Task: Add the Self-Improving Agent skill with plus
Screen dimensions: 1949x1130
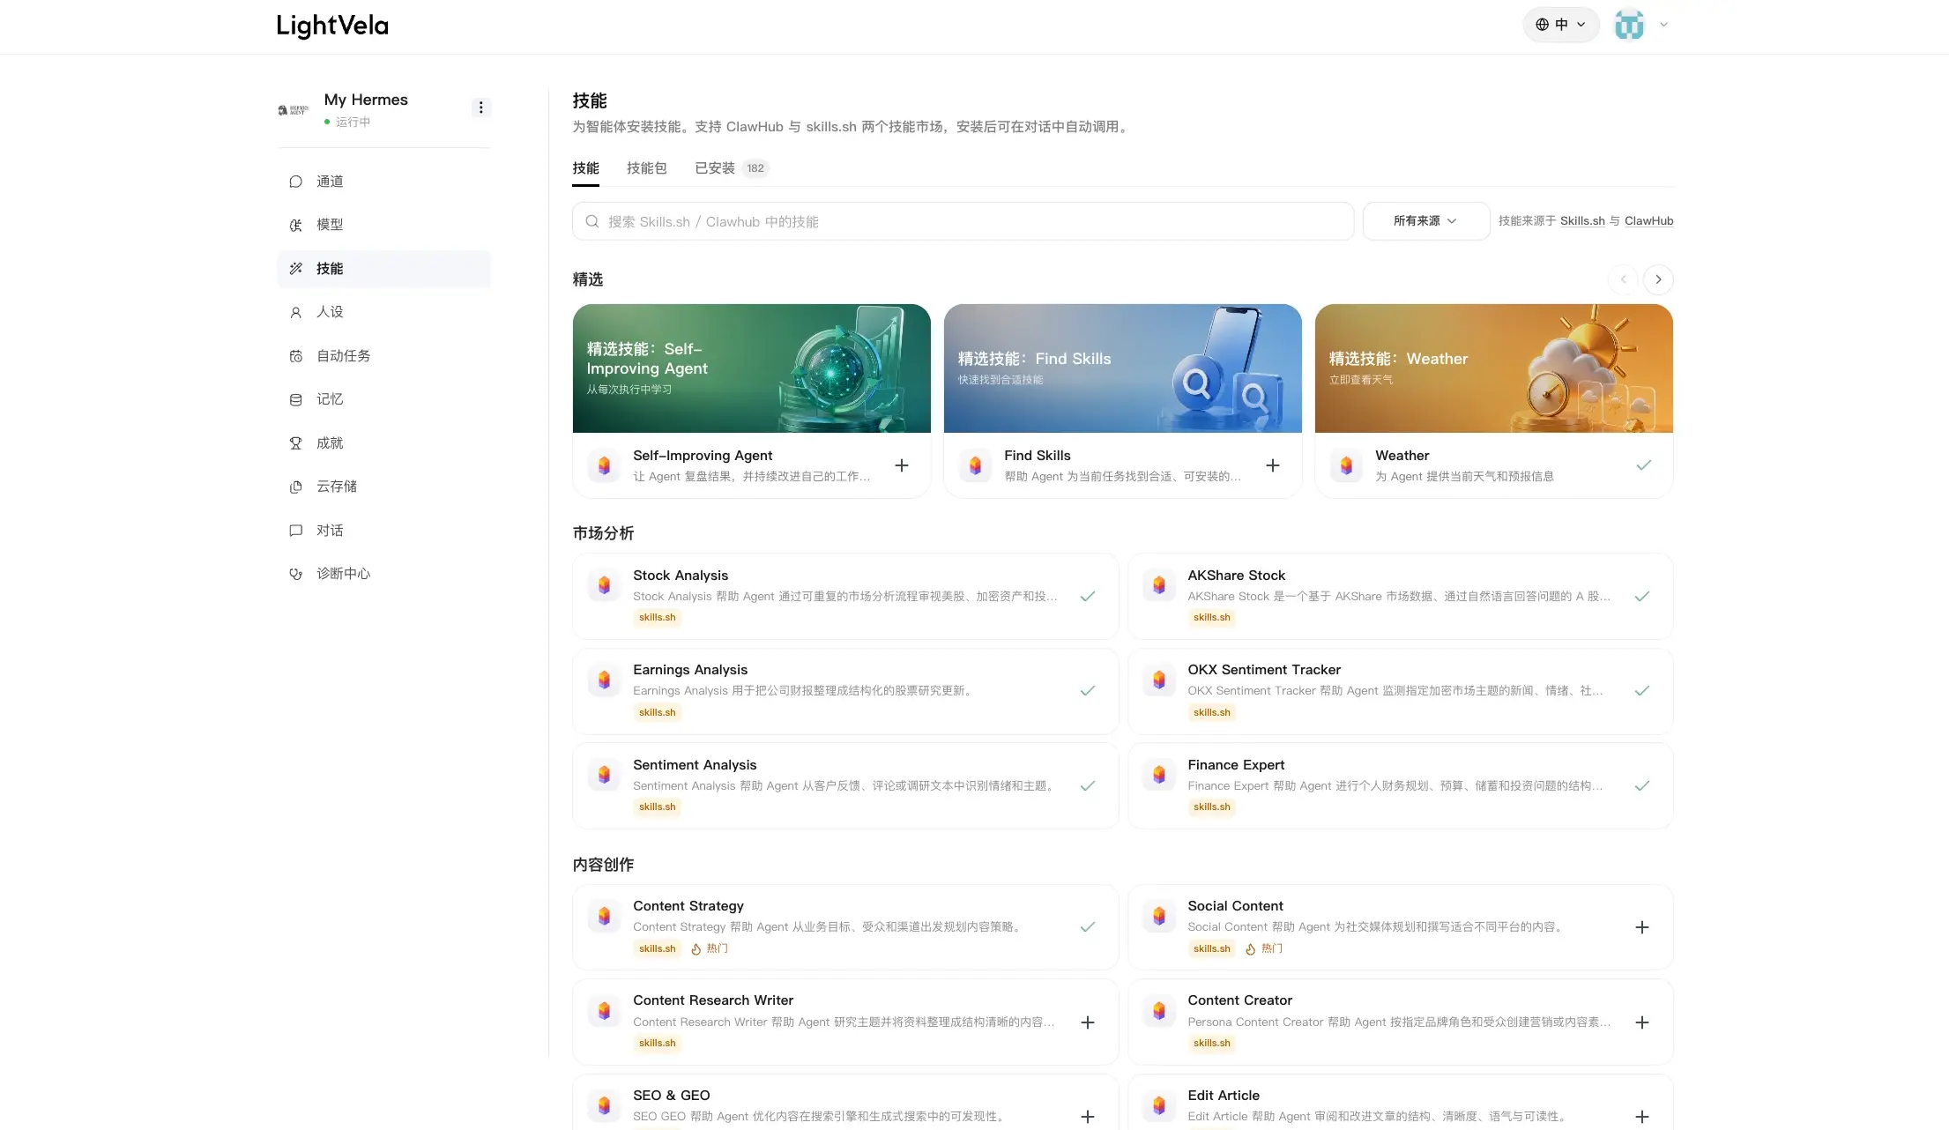Action: coord(902,465)
